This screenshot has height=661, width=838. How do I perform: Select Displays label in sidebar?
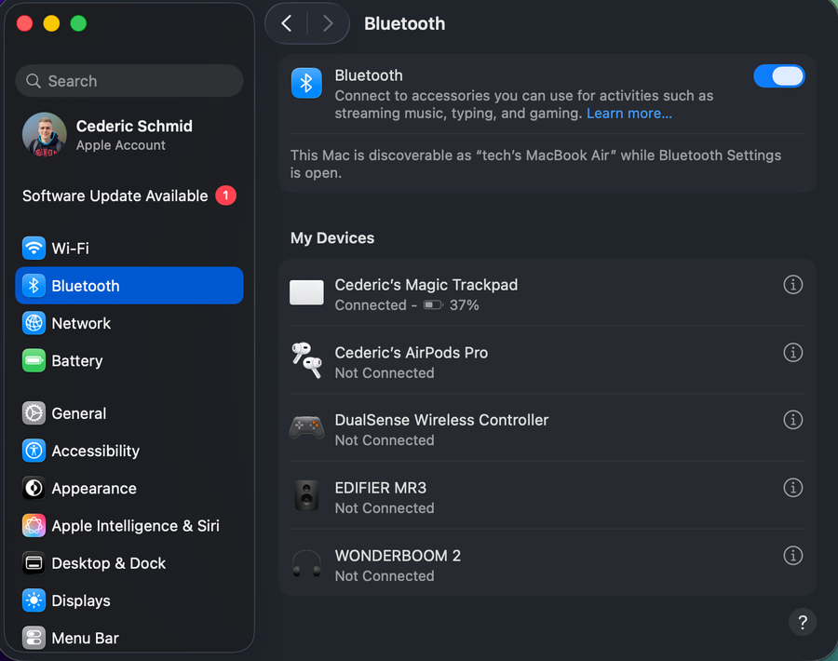coord(81,600)
